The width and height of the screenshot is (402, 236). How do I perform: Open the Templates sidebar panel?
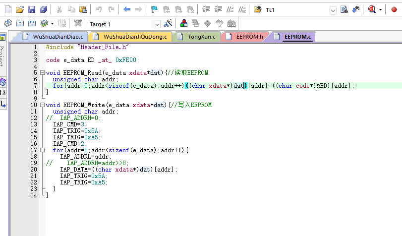pyautogui.click(x=3, y=104)
